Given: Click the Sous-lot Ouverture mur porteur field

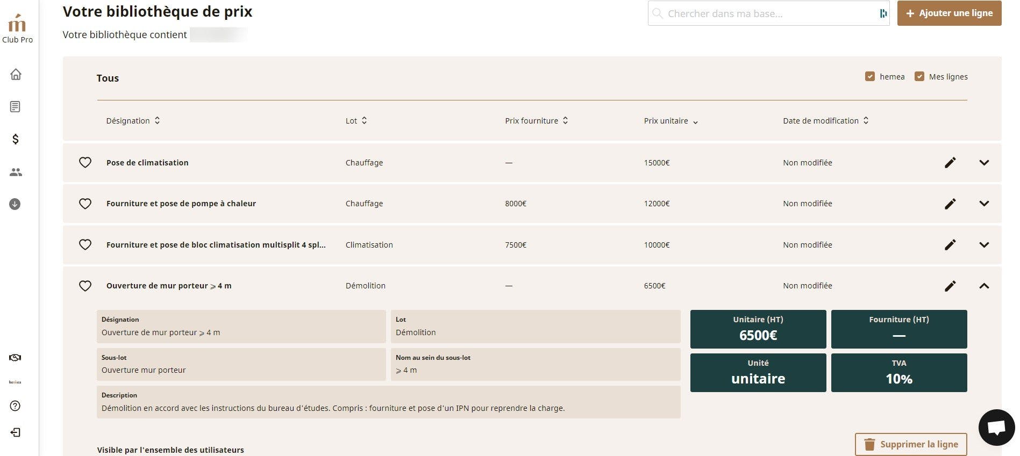Looking at the screenshot, I should coord(241,365).
